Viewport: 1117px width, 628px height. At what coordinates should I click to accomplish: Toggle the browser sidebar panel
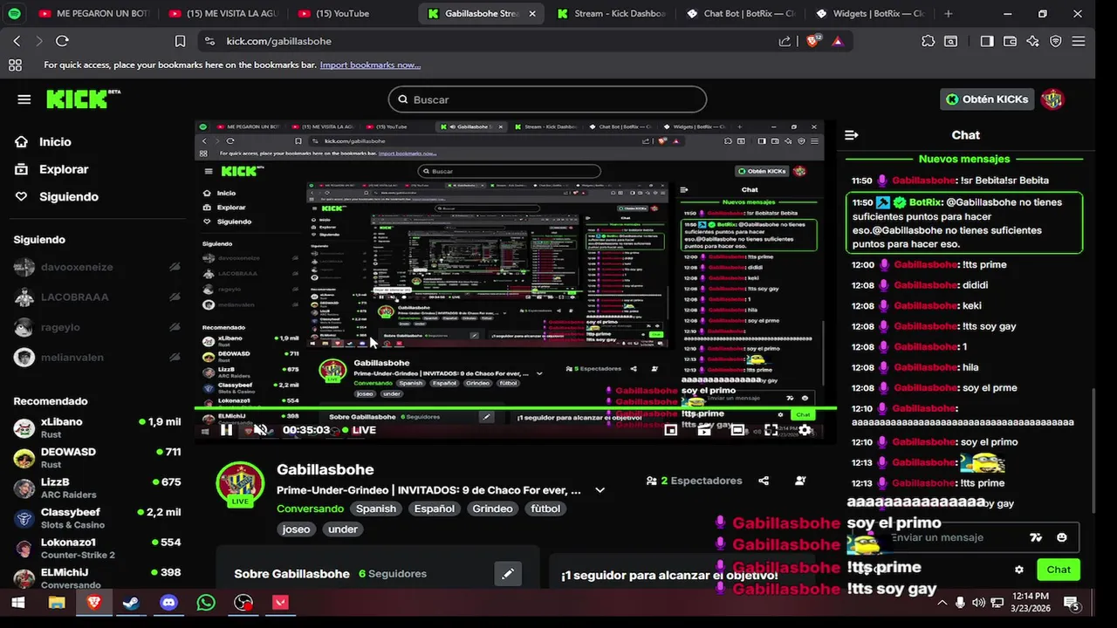[987, 41]
